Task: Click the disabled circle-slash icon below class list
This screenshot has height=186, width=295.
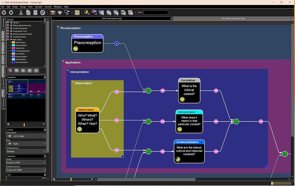Action: point(36,70)
